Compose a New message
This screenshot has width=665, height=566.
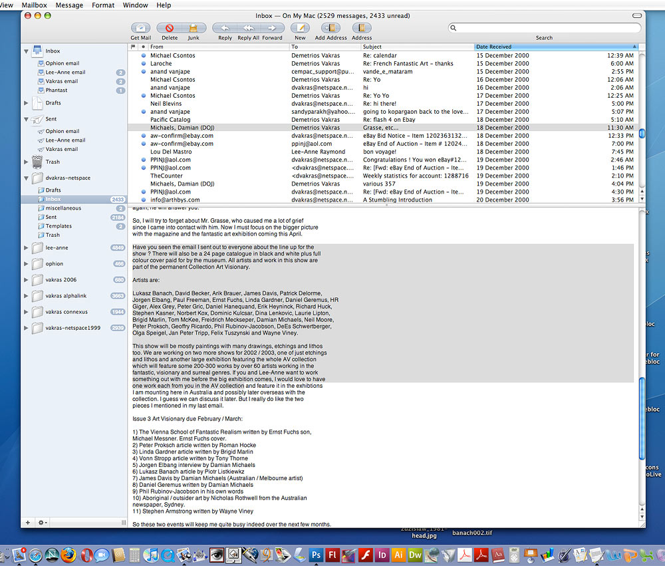pyautogui.click(x=301, y=28)
